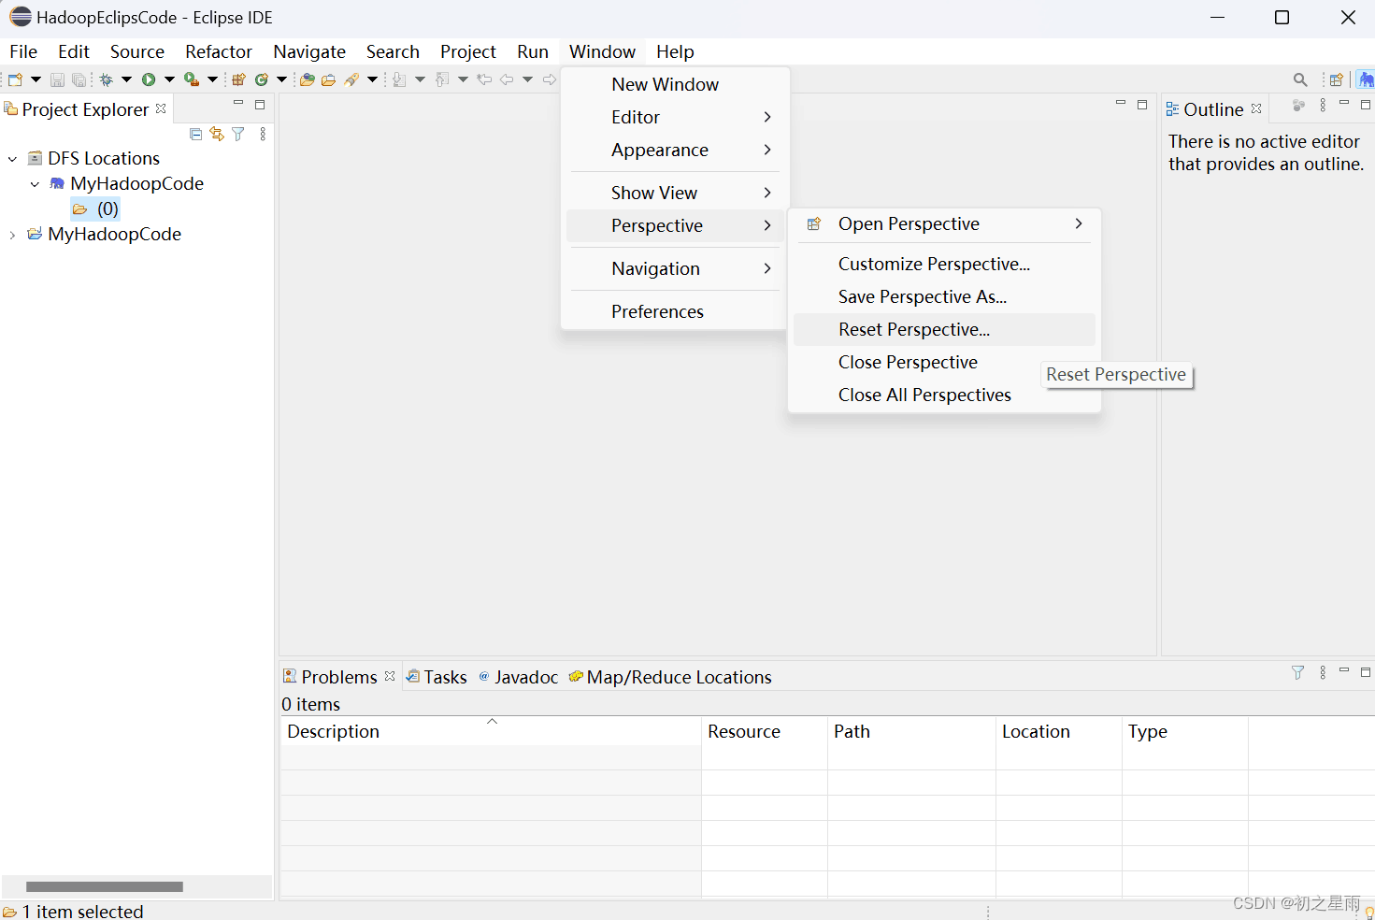1375x920 pixels.
Task: Click the Open Type folder icon in the toolbar
Action: tap(307, 79)
